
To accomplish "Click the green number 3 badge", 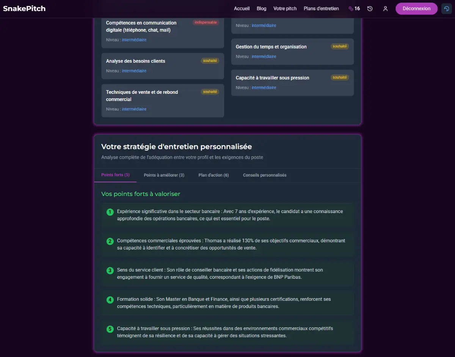I will point(110,270).
